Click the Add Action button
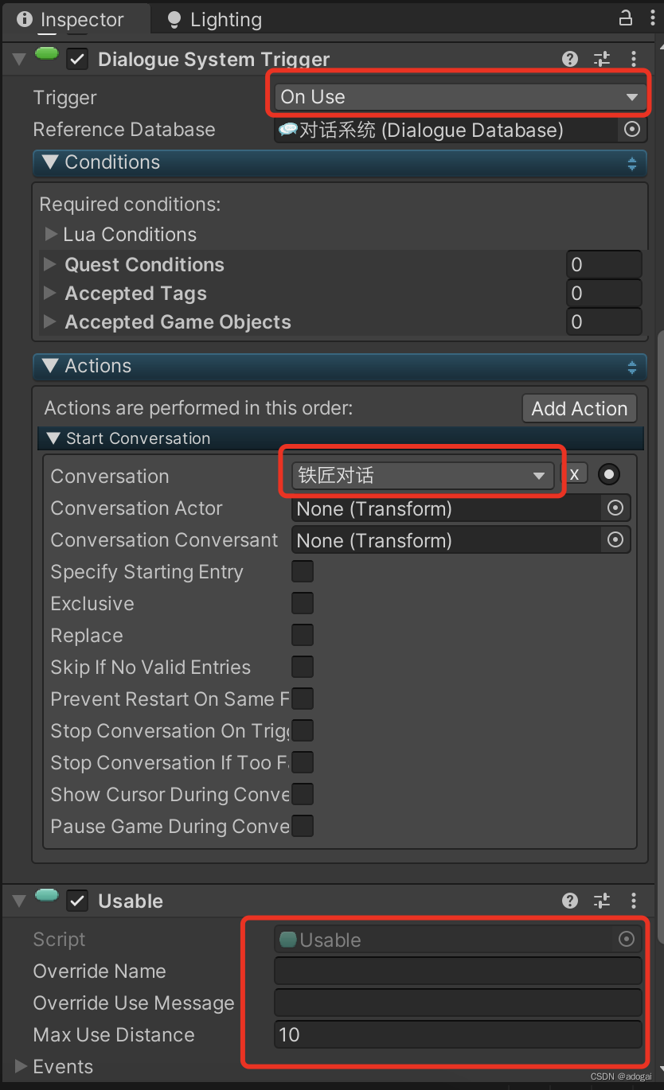 point(579,408)
